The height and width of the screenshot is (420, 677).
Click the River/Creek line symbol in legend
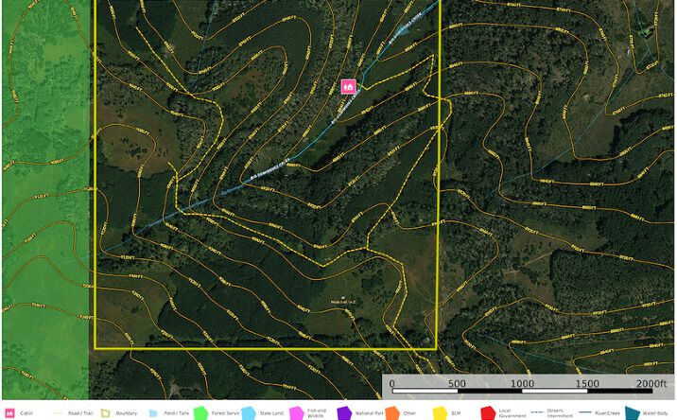[585, 412]
